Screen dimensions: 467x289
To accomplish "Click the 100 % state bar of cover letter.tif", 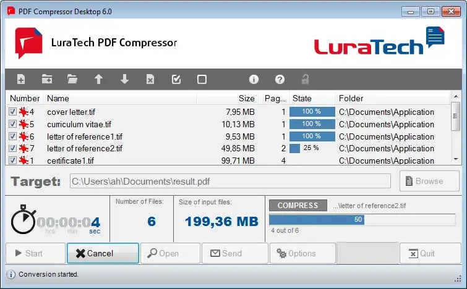I will coord(312,112).
